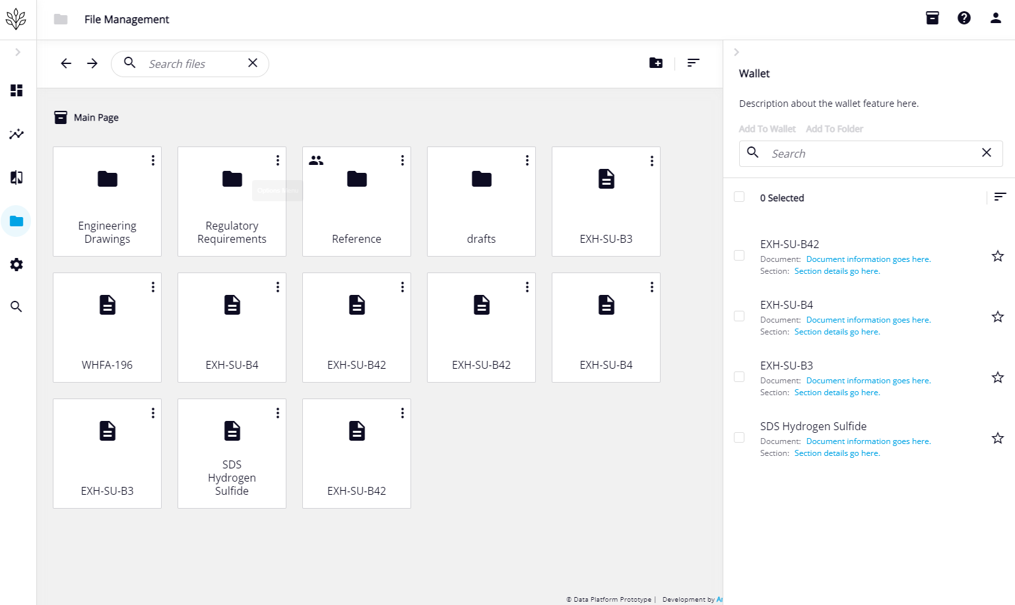Create a new folder using the toolbar icon
1015x605 pixels.
656,63
